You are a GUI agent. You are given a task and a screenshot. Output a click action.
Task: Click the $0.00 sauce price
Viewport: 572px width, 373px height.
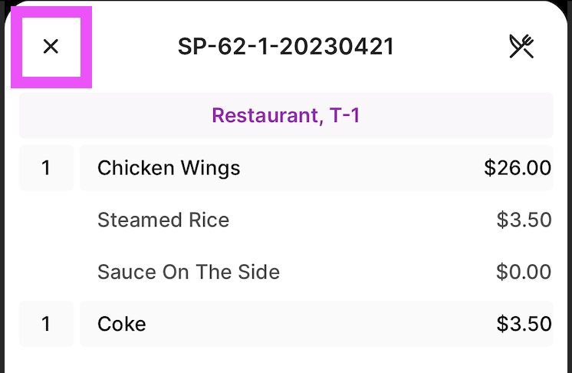pos(524,272)
